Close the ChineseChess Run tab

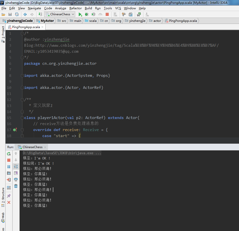(x=45, y=147)
